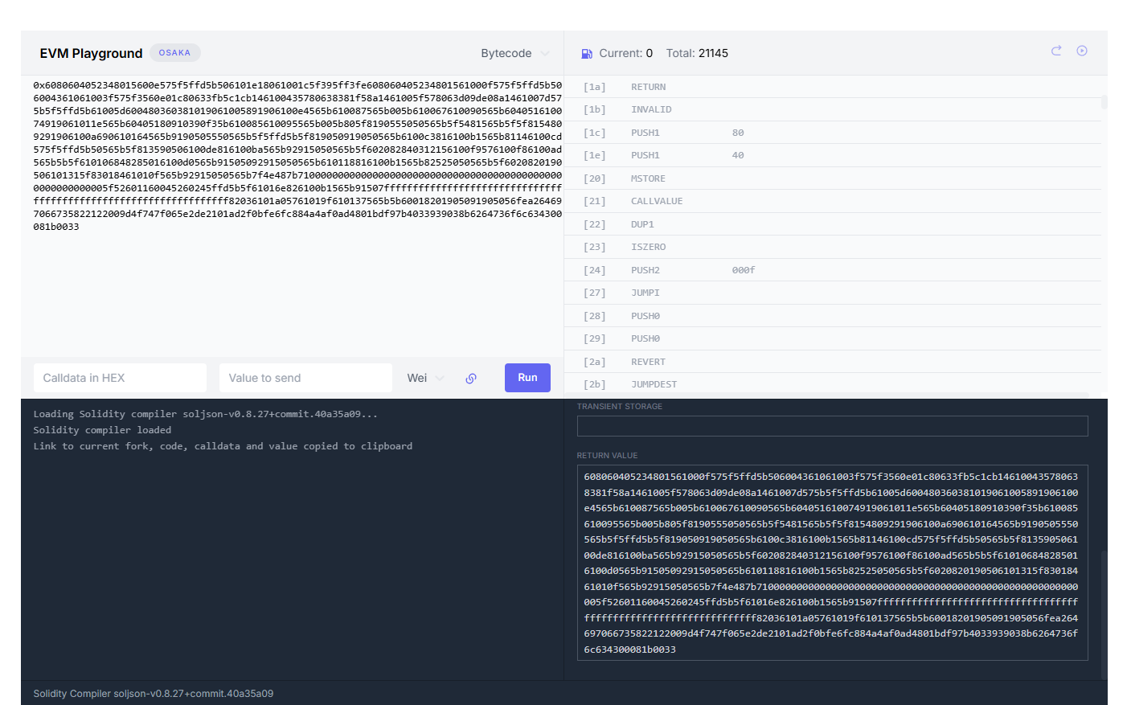Open the Bytecode mode dropdown
1127x705 pixels.
pyautogui.click(x=515, y=53)
